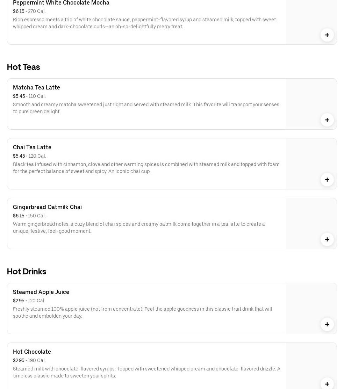The image size is (344, 389).
Task: Click the Chai Tea Latte description text
Action: coord(146,168)
